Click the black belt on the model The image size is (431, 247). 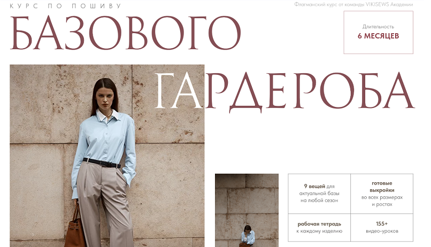[102, 163]
